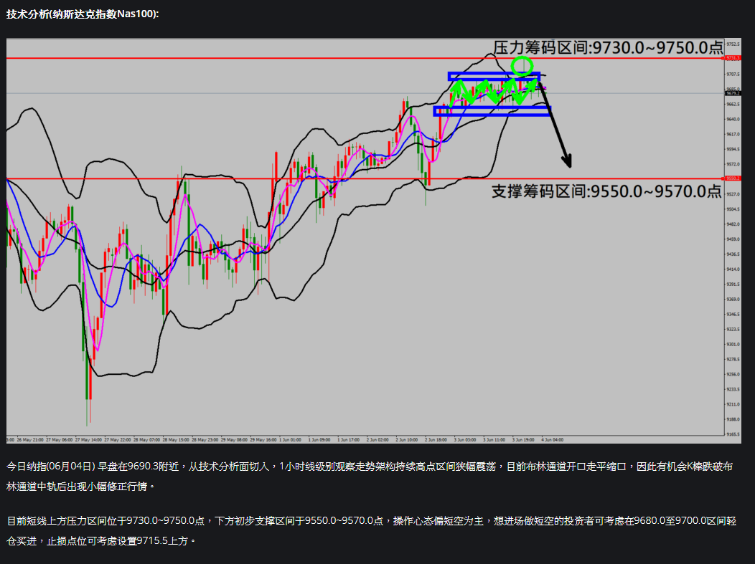Click the 9459.0 price axis value
Screen dimensions: 755x564
pyautogui.click(x=733, y=239)
